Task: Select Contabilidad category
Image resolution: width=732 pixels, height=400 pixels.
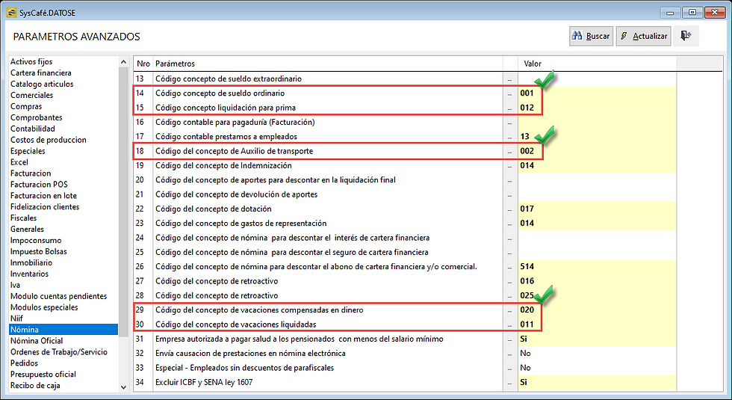Action: point(33,129)
